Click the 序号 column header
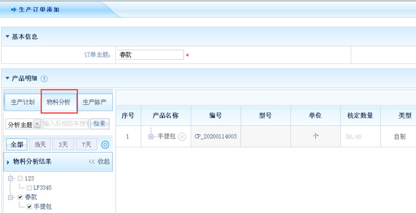This screenshot has width=416, height=213. tap(128, 115)
